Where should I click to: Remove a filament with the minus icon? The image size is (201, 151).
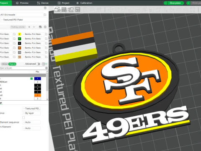pyautogui.click(x=34, y=27)
